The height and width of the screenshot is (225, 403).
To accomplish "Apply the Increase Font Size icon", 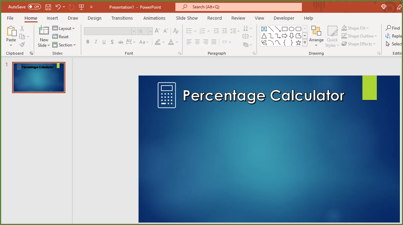I will point(157,30).
